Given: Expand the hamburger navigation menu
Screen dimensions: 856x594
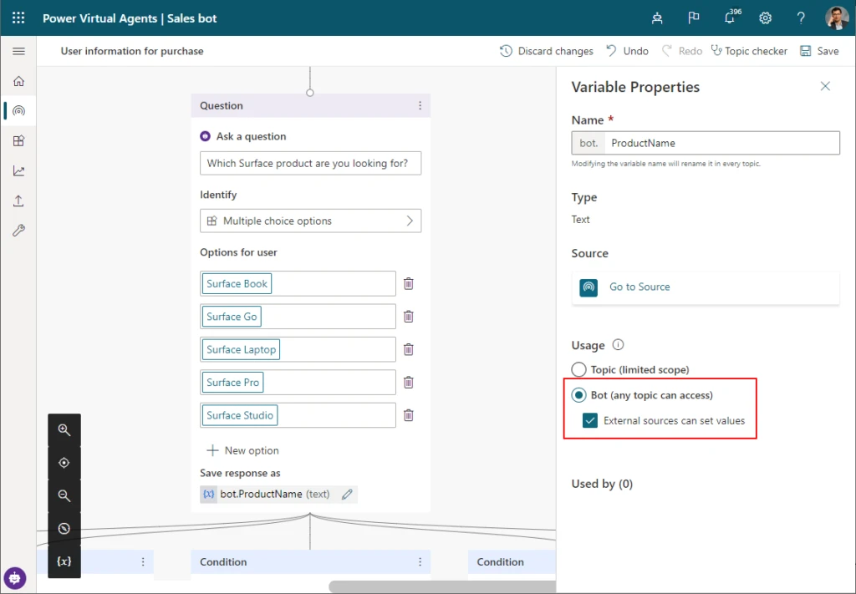Looking at the screenshot, I should 18,51.
